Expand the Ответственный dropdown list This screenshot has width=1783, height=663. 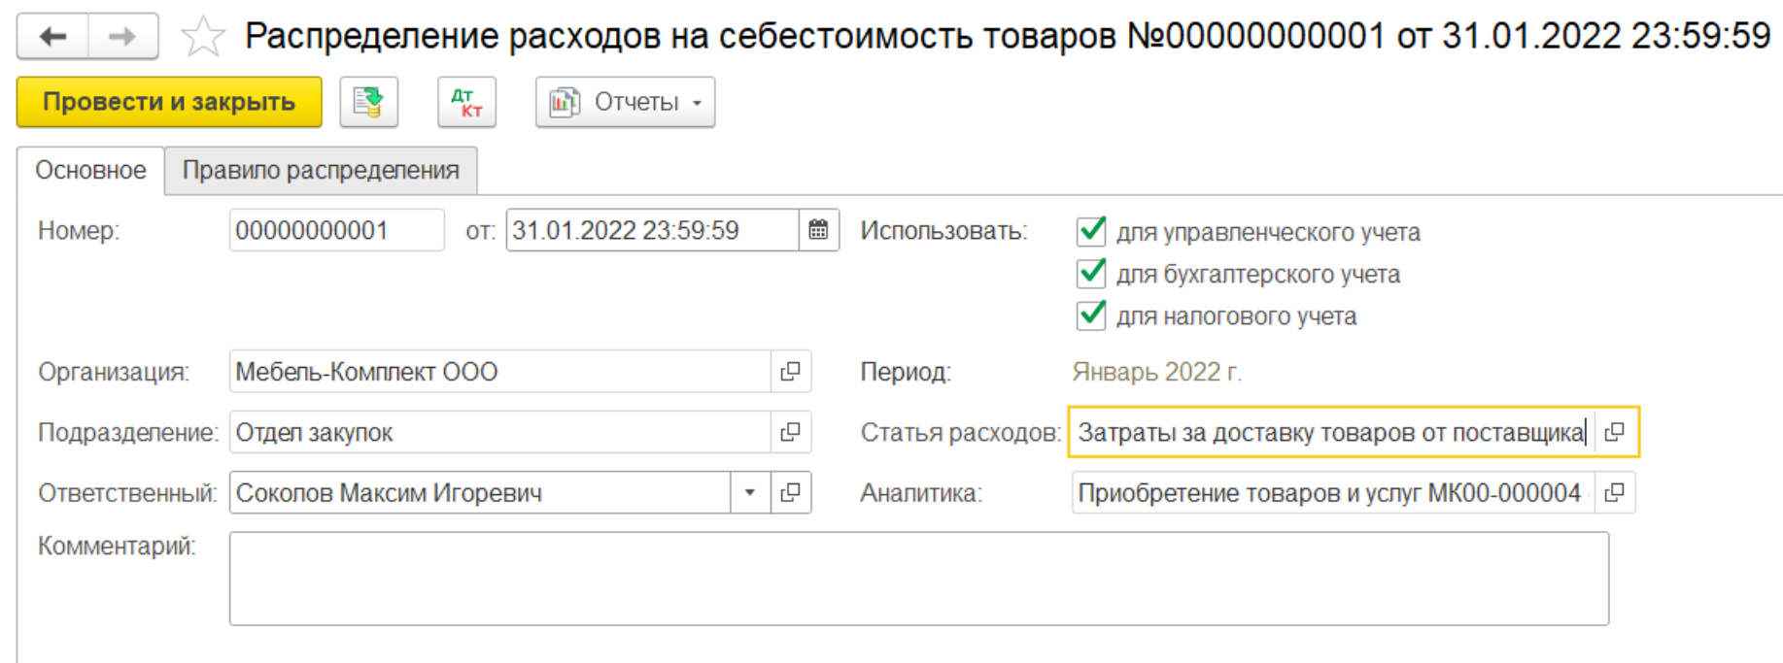749,493
